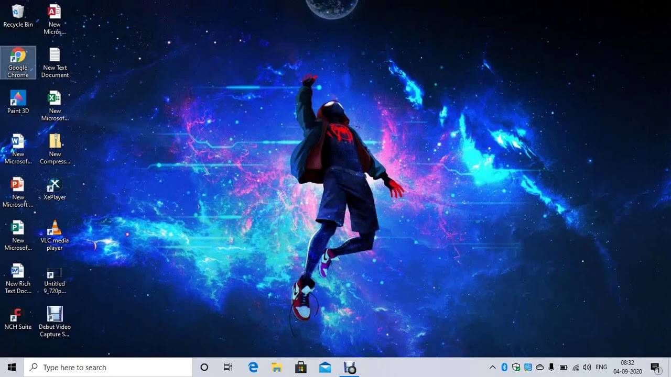
Task: Expand the hidden system tray icons
Action: tap(492, 367)
